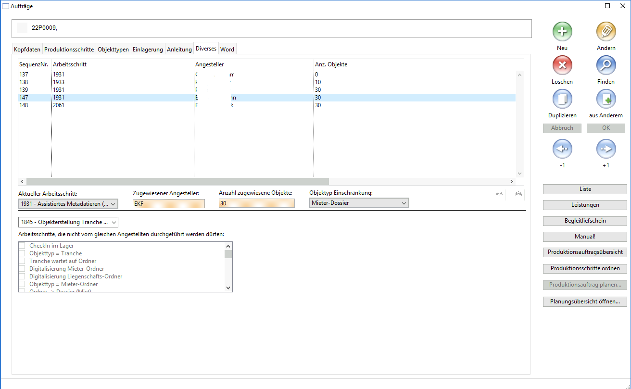Check the Tranche wartet auf Ordner box
The width and height of the screenshot is (631, 389).
point(22,261)
